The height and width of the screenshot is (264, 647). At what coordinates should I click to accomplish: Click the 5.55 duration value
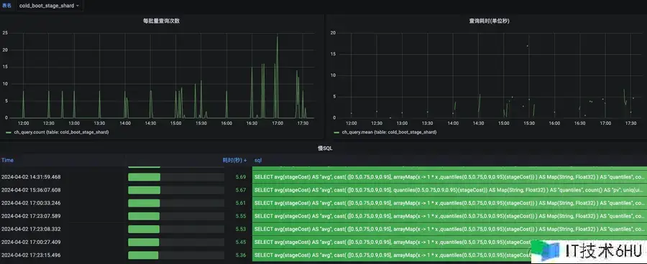(x=241, y=216)
